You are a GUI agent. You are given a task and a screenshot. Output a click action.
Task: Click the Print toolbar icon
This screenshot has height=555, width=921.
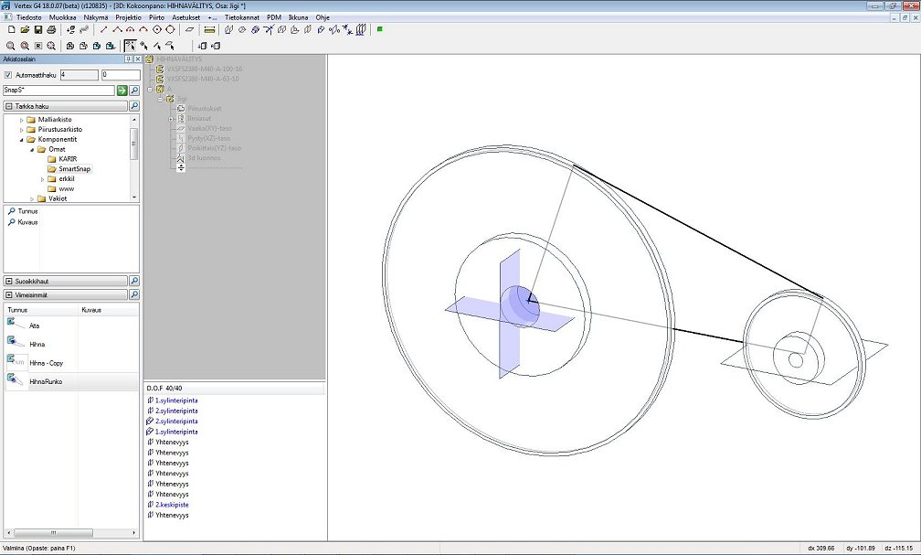52,30
